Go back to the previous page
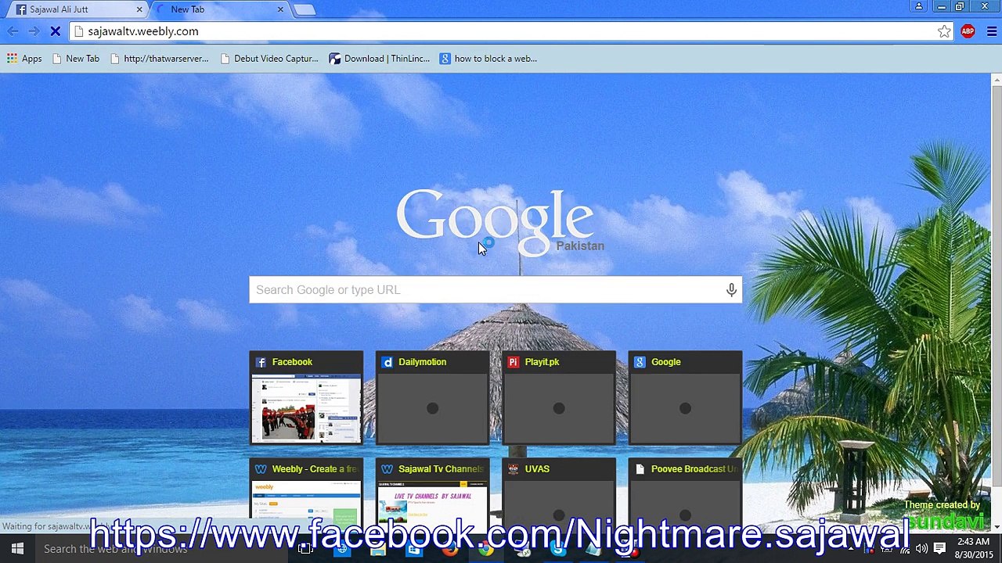Screen dimensions: 1002x563 13,31
